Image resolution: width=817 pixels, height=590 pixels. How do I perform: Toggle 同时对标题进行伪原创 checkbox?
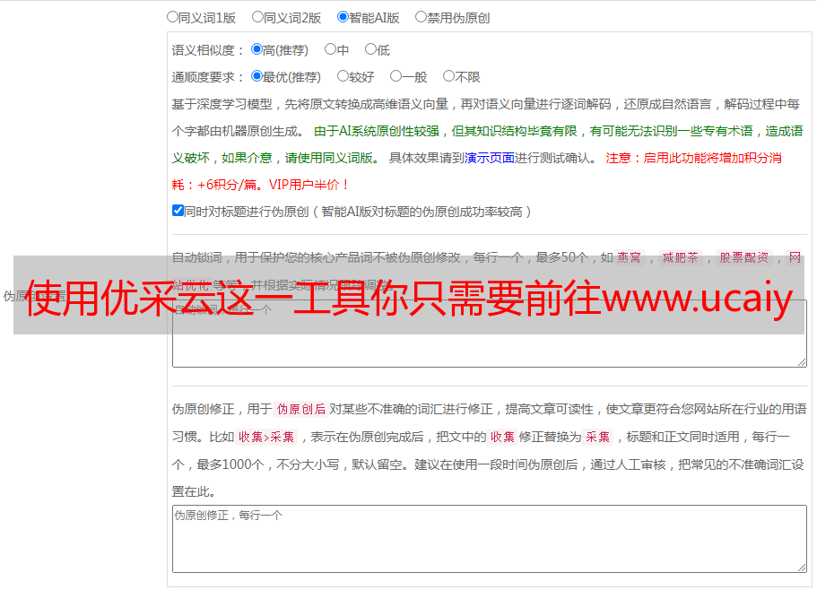click(178, 211)
